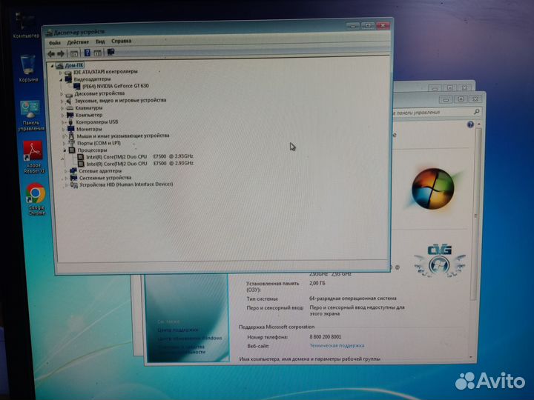
Task: Open Компьютер desktop icon
Action: (x=27, y=22)
